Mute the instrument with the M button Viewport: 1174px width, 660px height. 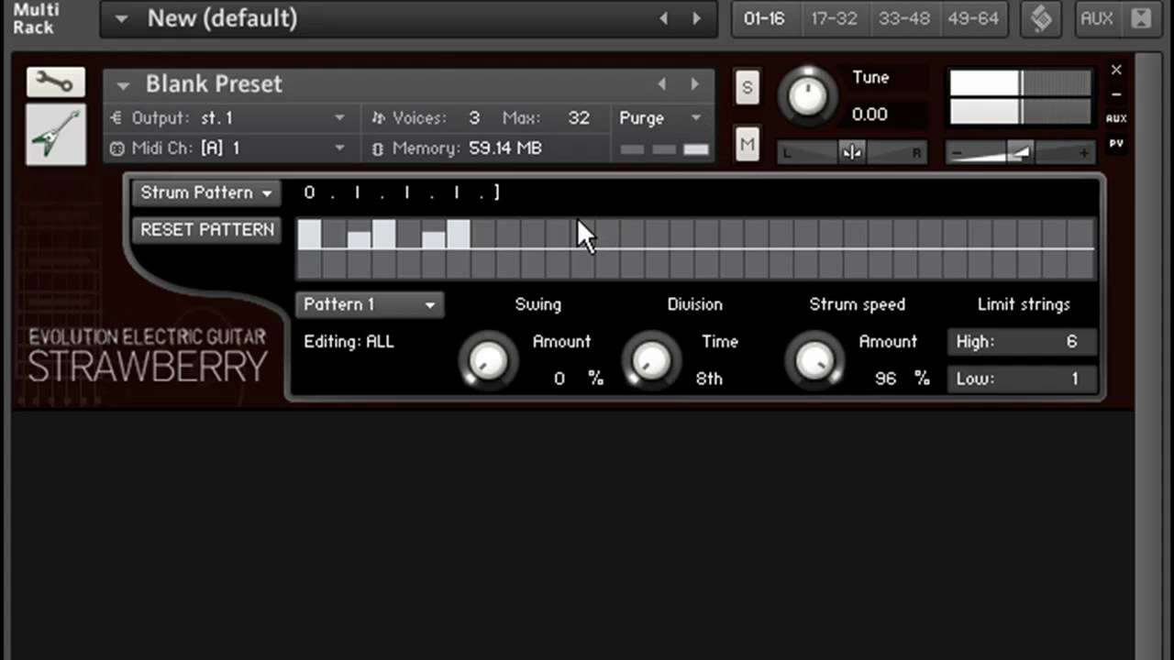747,144
